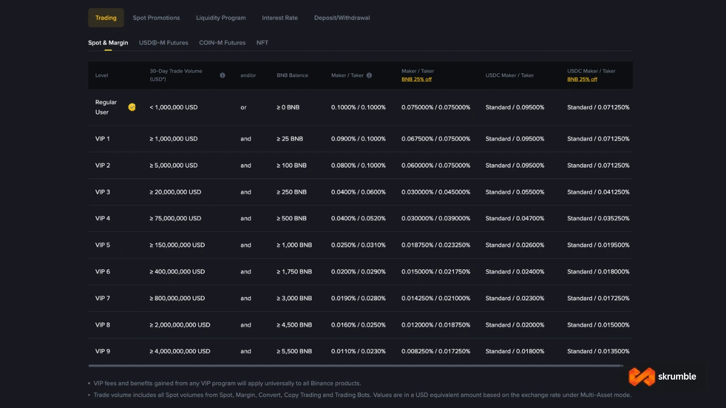
Task: Click the '≥ 25 BNB' balance cell
Action: (x=290, y=139)
